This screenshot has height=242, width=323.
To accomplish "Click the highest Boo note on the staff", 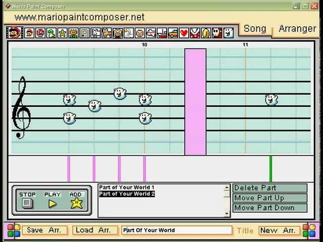I will 120,94.
